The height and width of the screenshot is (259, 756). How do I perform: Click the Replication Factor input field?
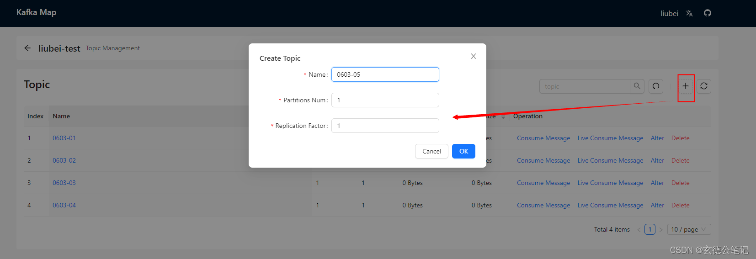click(385, 126)
